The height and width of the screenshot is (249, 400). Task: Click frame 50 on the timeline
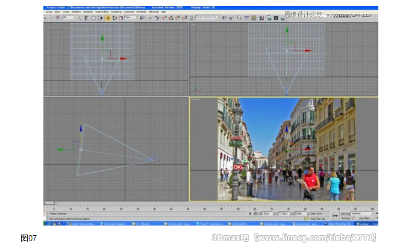[x=204, y=209]
